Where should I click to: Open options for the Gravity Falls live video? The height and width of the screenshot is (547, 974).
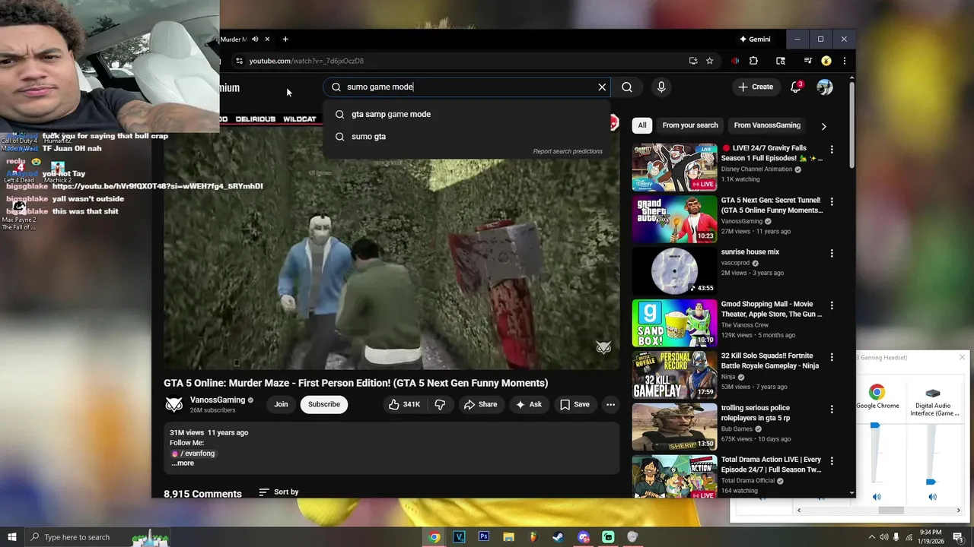click(832, 150)
